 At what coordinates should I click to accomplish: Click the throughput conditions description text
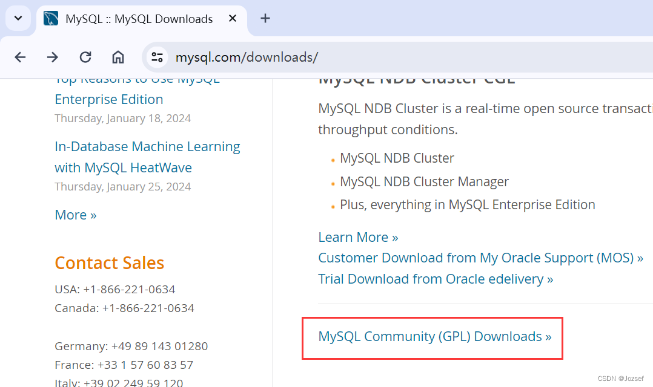click(388, 129)
